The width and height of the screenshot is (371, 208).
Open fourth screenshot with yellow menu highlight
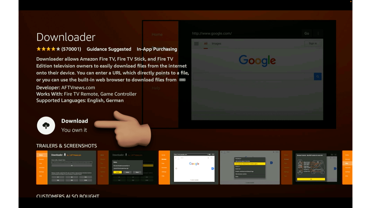coord(250,168)
